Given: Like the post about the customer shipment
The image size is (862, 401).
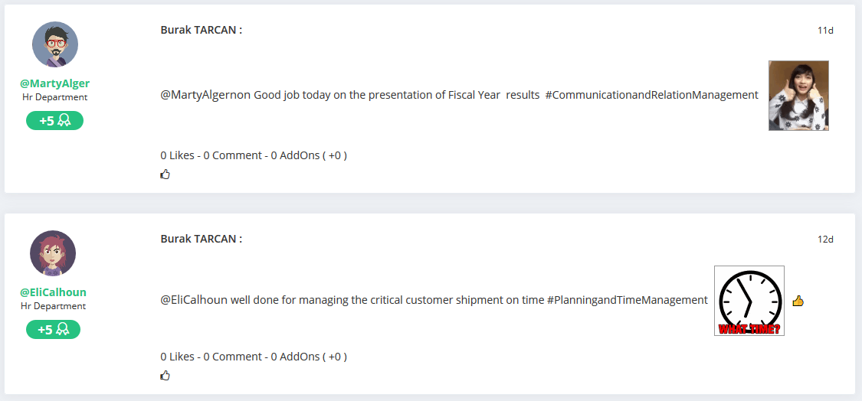Looking at the screenshot, I should tap(165, 376).
